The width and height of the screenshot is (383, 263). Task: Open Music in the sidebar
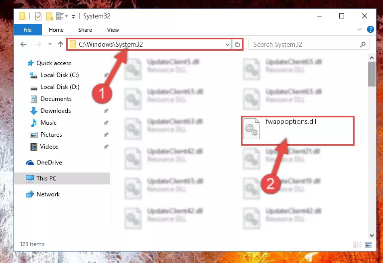tap(43, 123)
